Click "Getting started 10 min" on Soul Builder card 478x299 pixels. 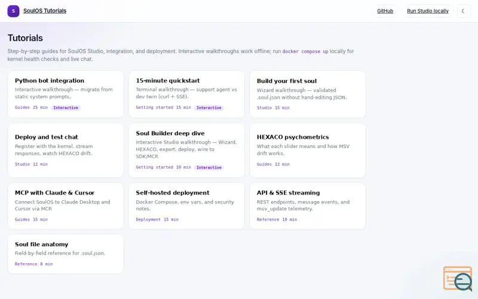(163, 167)
